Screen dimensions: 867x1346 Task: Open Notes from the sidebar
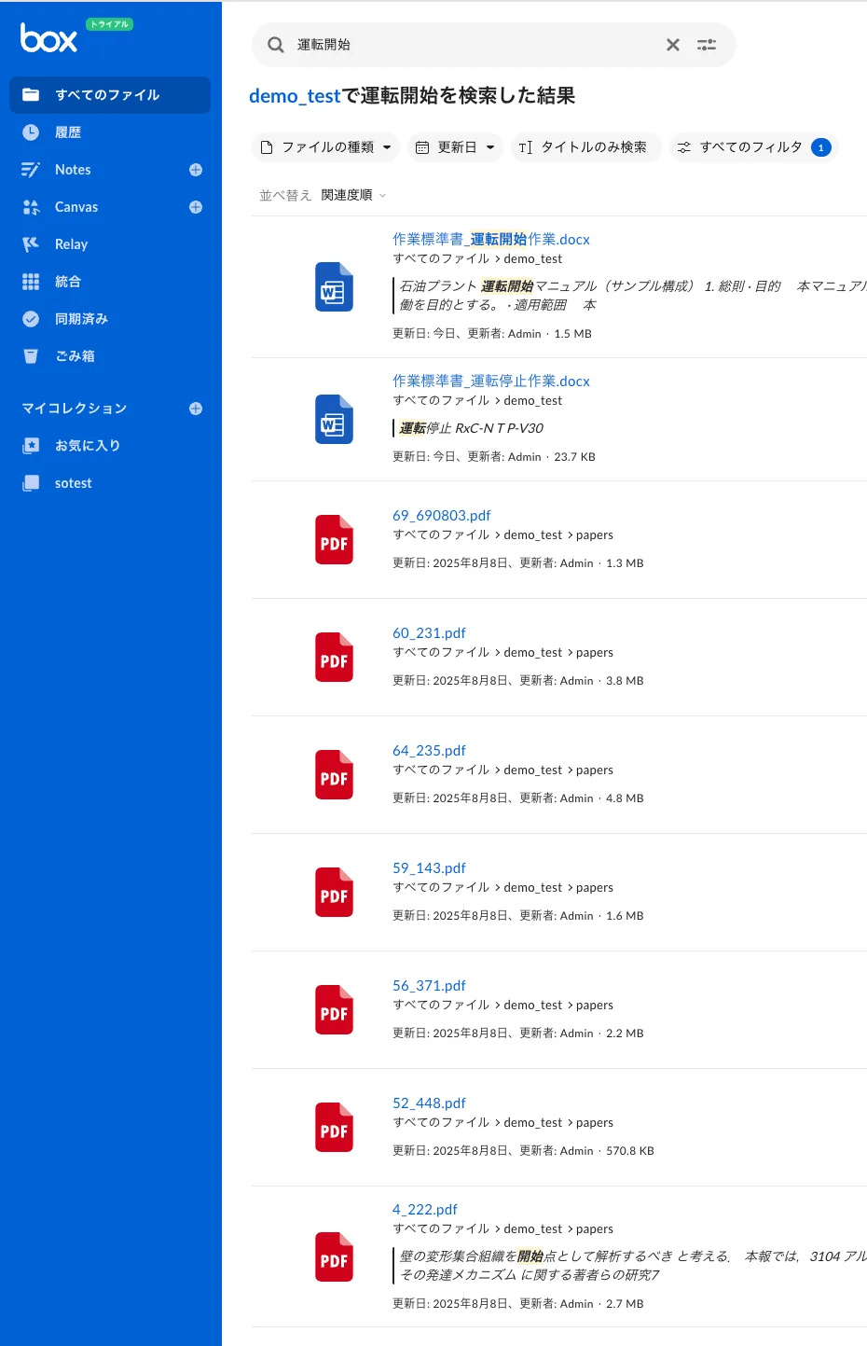pos(73,169)
